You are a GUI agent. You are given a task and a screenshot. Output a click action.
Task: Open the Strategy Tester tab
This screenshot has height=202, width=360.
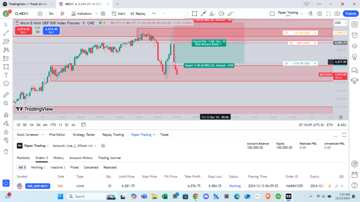click(84, 135)
